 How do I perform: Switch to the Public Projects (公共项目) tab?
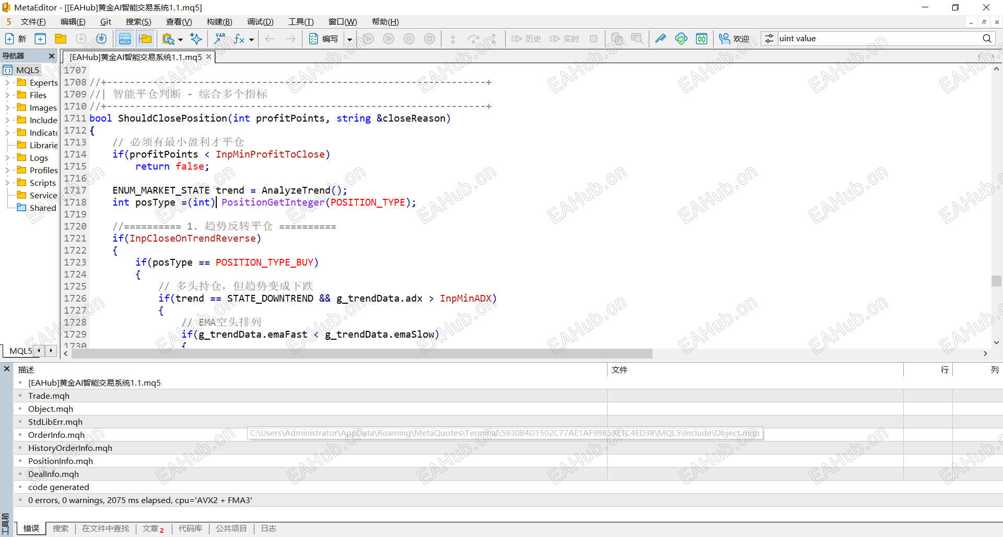pos(231,529)
